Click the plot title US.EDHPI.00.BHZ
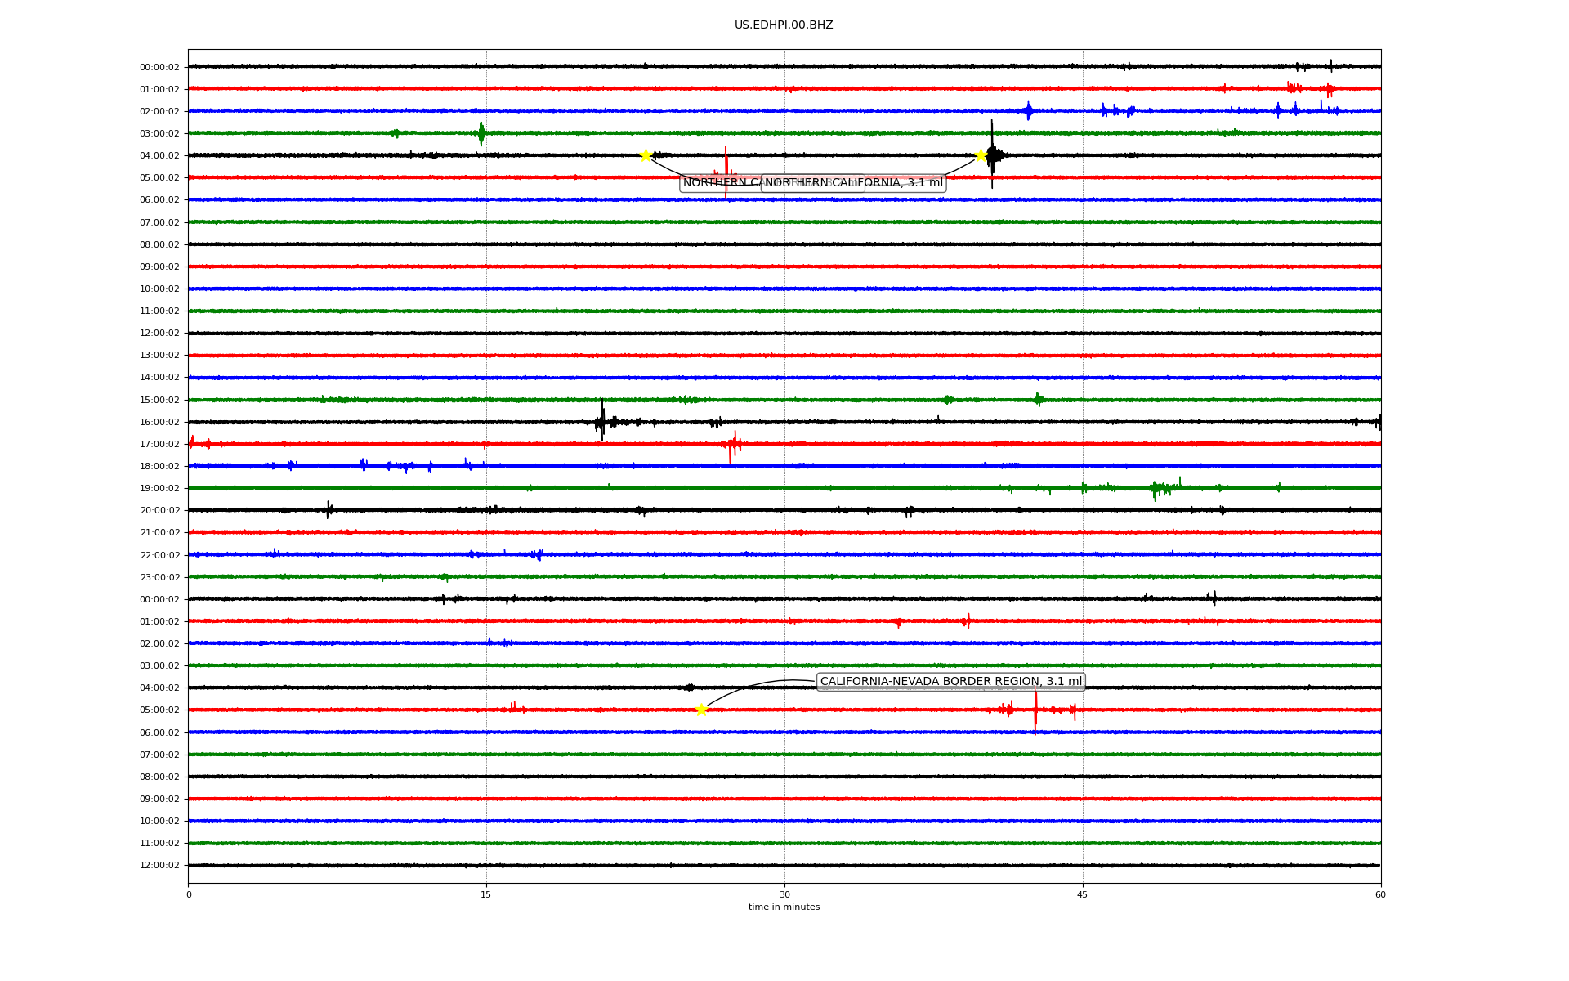 (x=784, y=25)
